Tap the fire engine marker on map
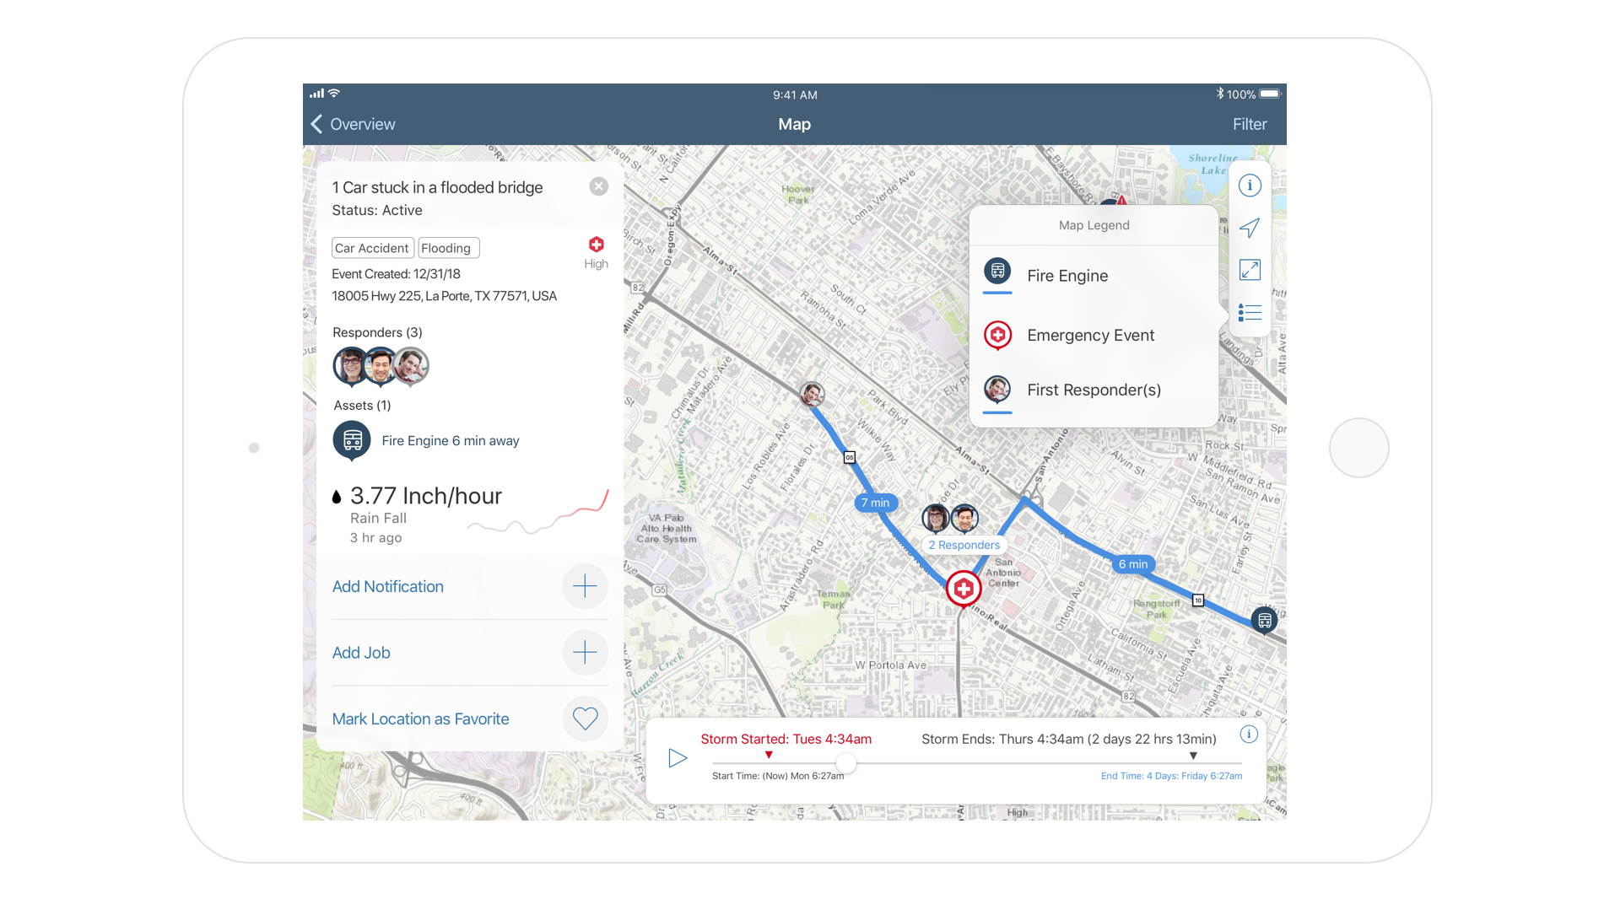1615x899 pixels. (x=1263, y=621)
